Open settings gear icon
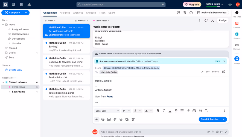The width and height of the screenshot is (242, 137). tap(230, 4)
